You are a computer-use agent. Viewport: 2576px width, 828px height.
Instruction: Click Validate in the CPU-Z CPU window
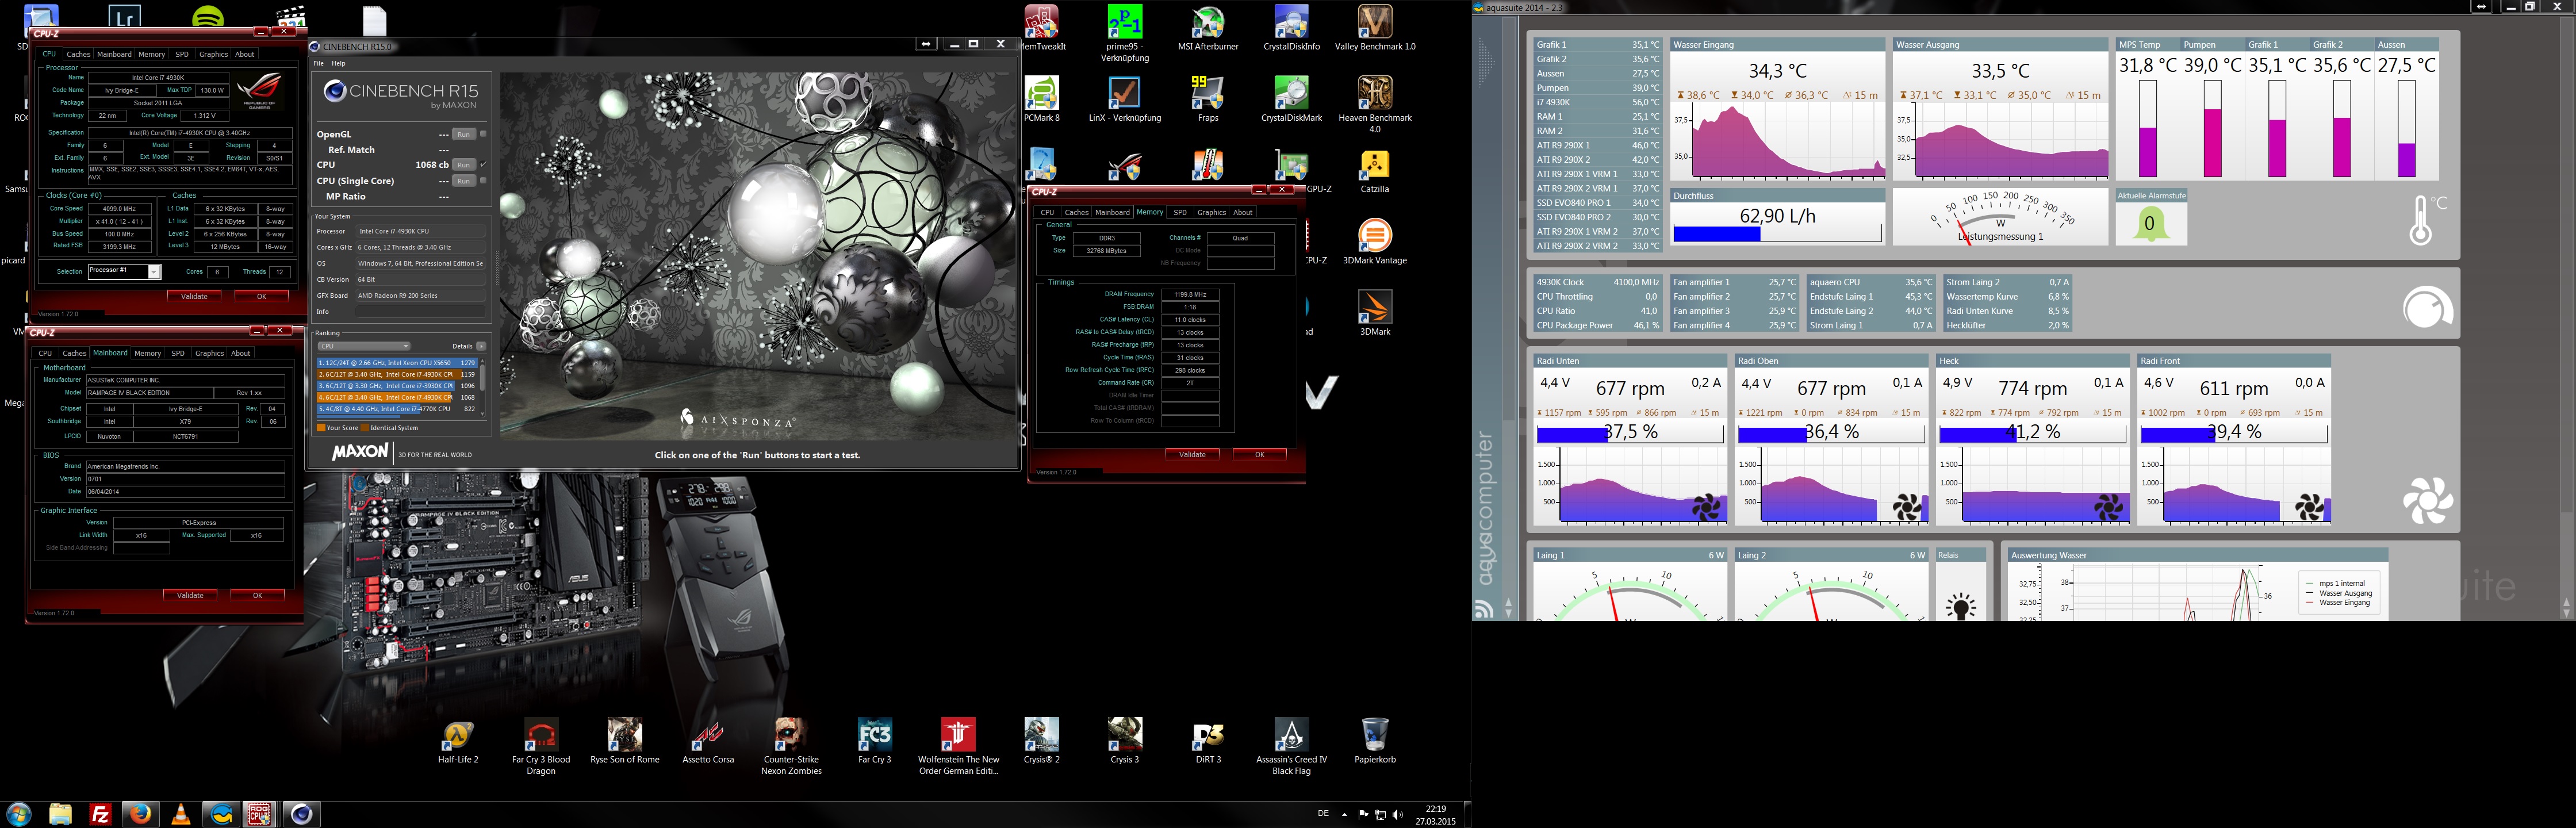pos(194,296)
